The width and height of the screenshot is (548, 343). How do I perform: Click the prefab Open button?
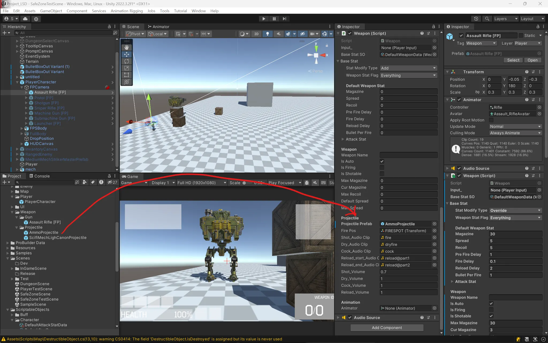pos(532,60)
